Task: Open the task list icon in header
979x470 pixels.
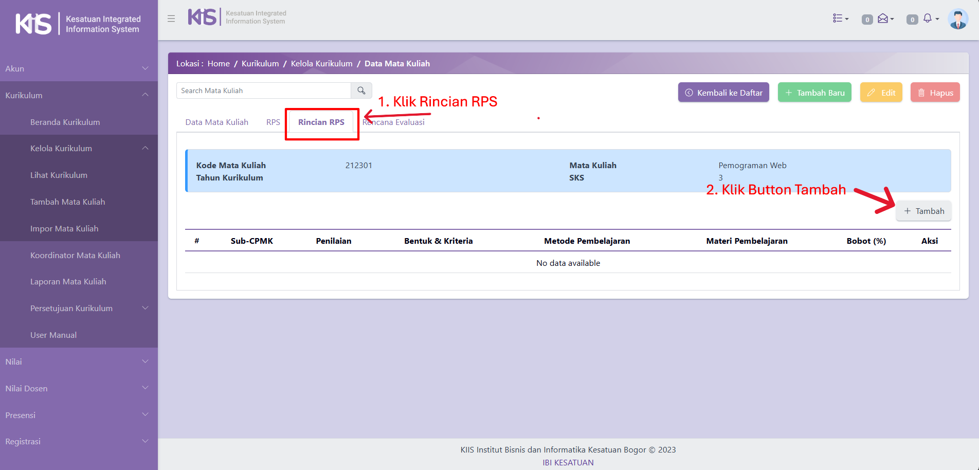Action: 840,19
